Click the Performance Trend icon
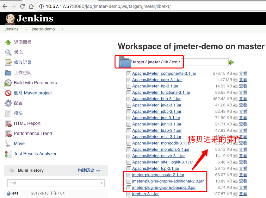Viewport: 266px width, 198px height. [8, 134]
